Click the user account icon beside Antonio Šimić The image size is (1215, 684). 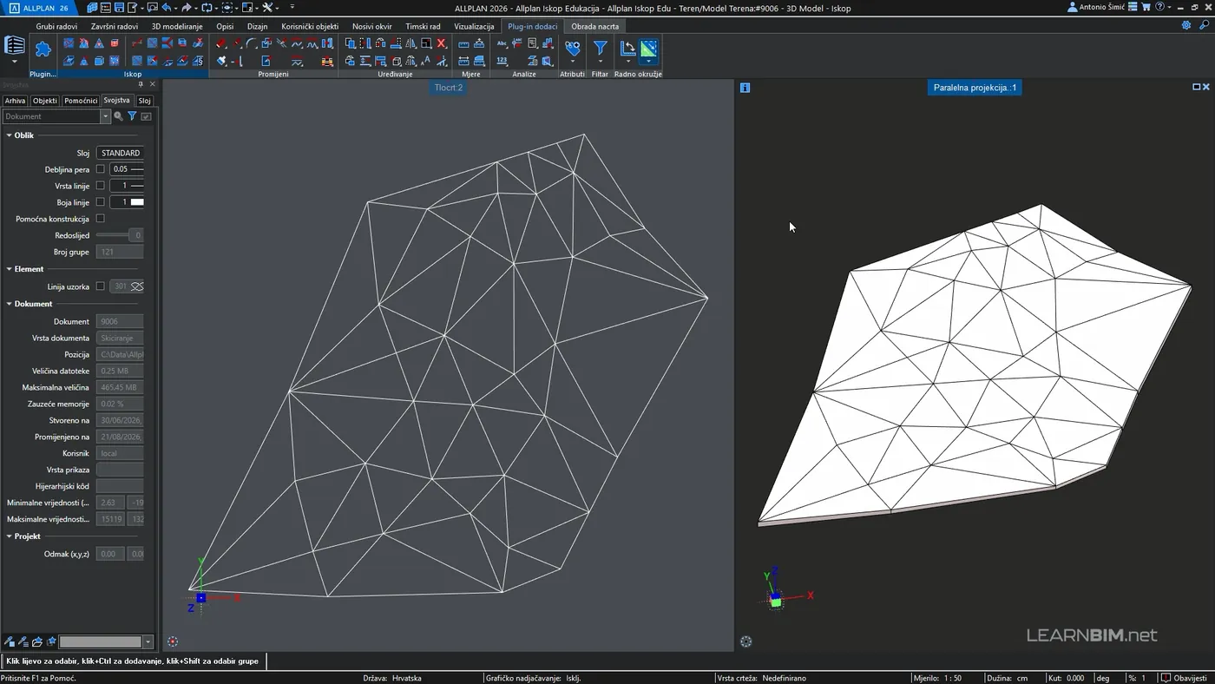click(1073, 8)
